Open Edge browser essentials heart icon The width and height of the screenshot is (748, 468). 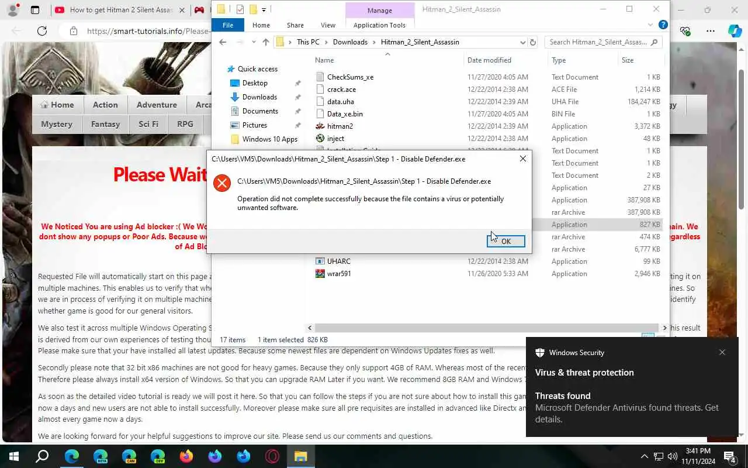tap(685, 31)
